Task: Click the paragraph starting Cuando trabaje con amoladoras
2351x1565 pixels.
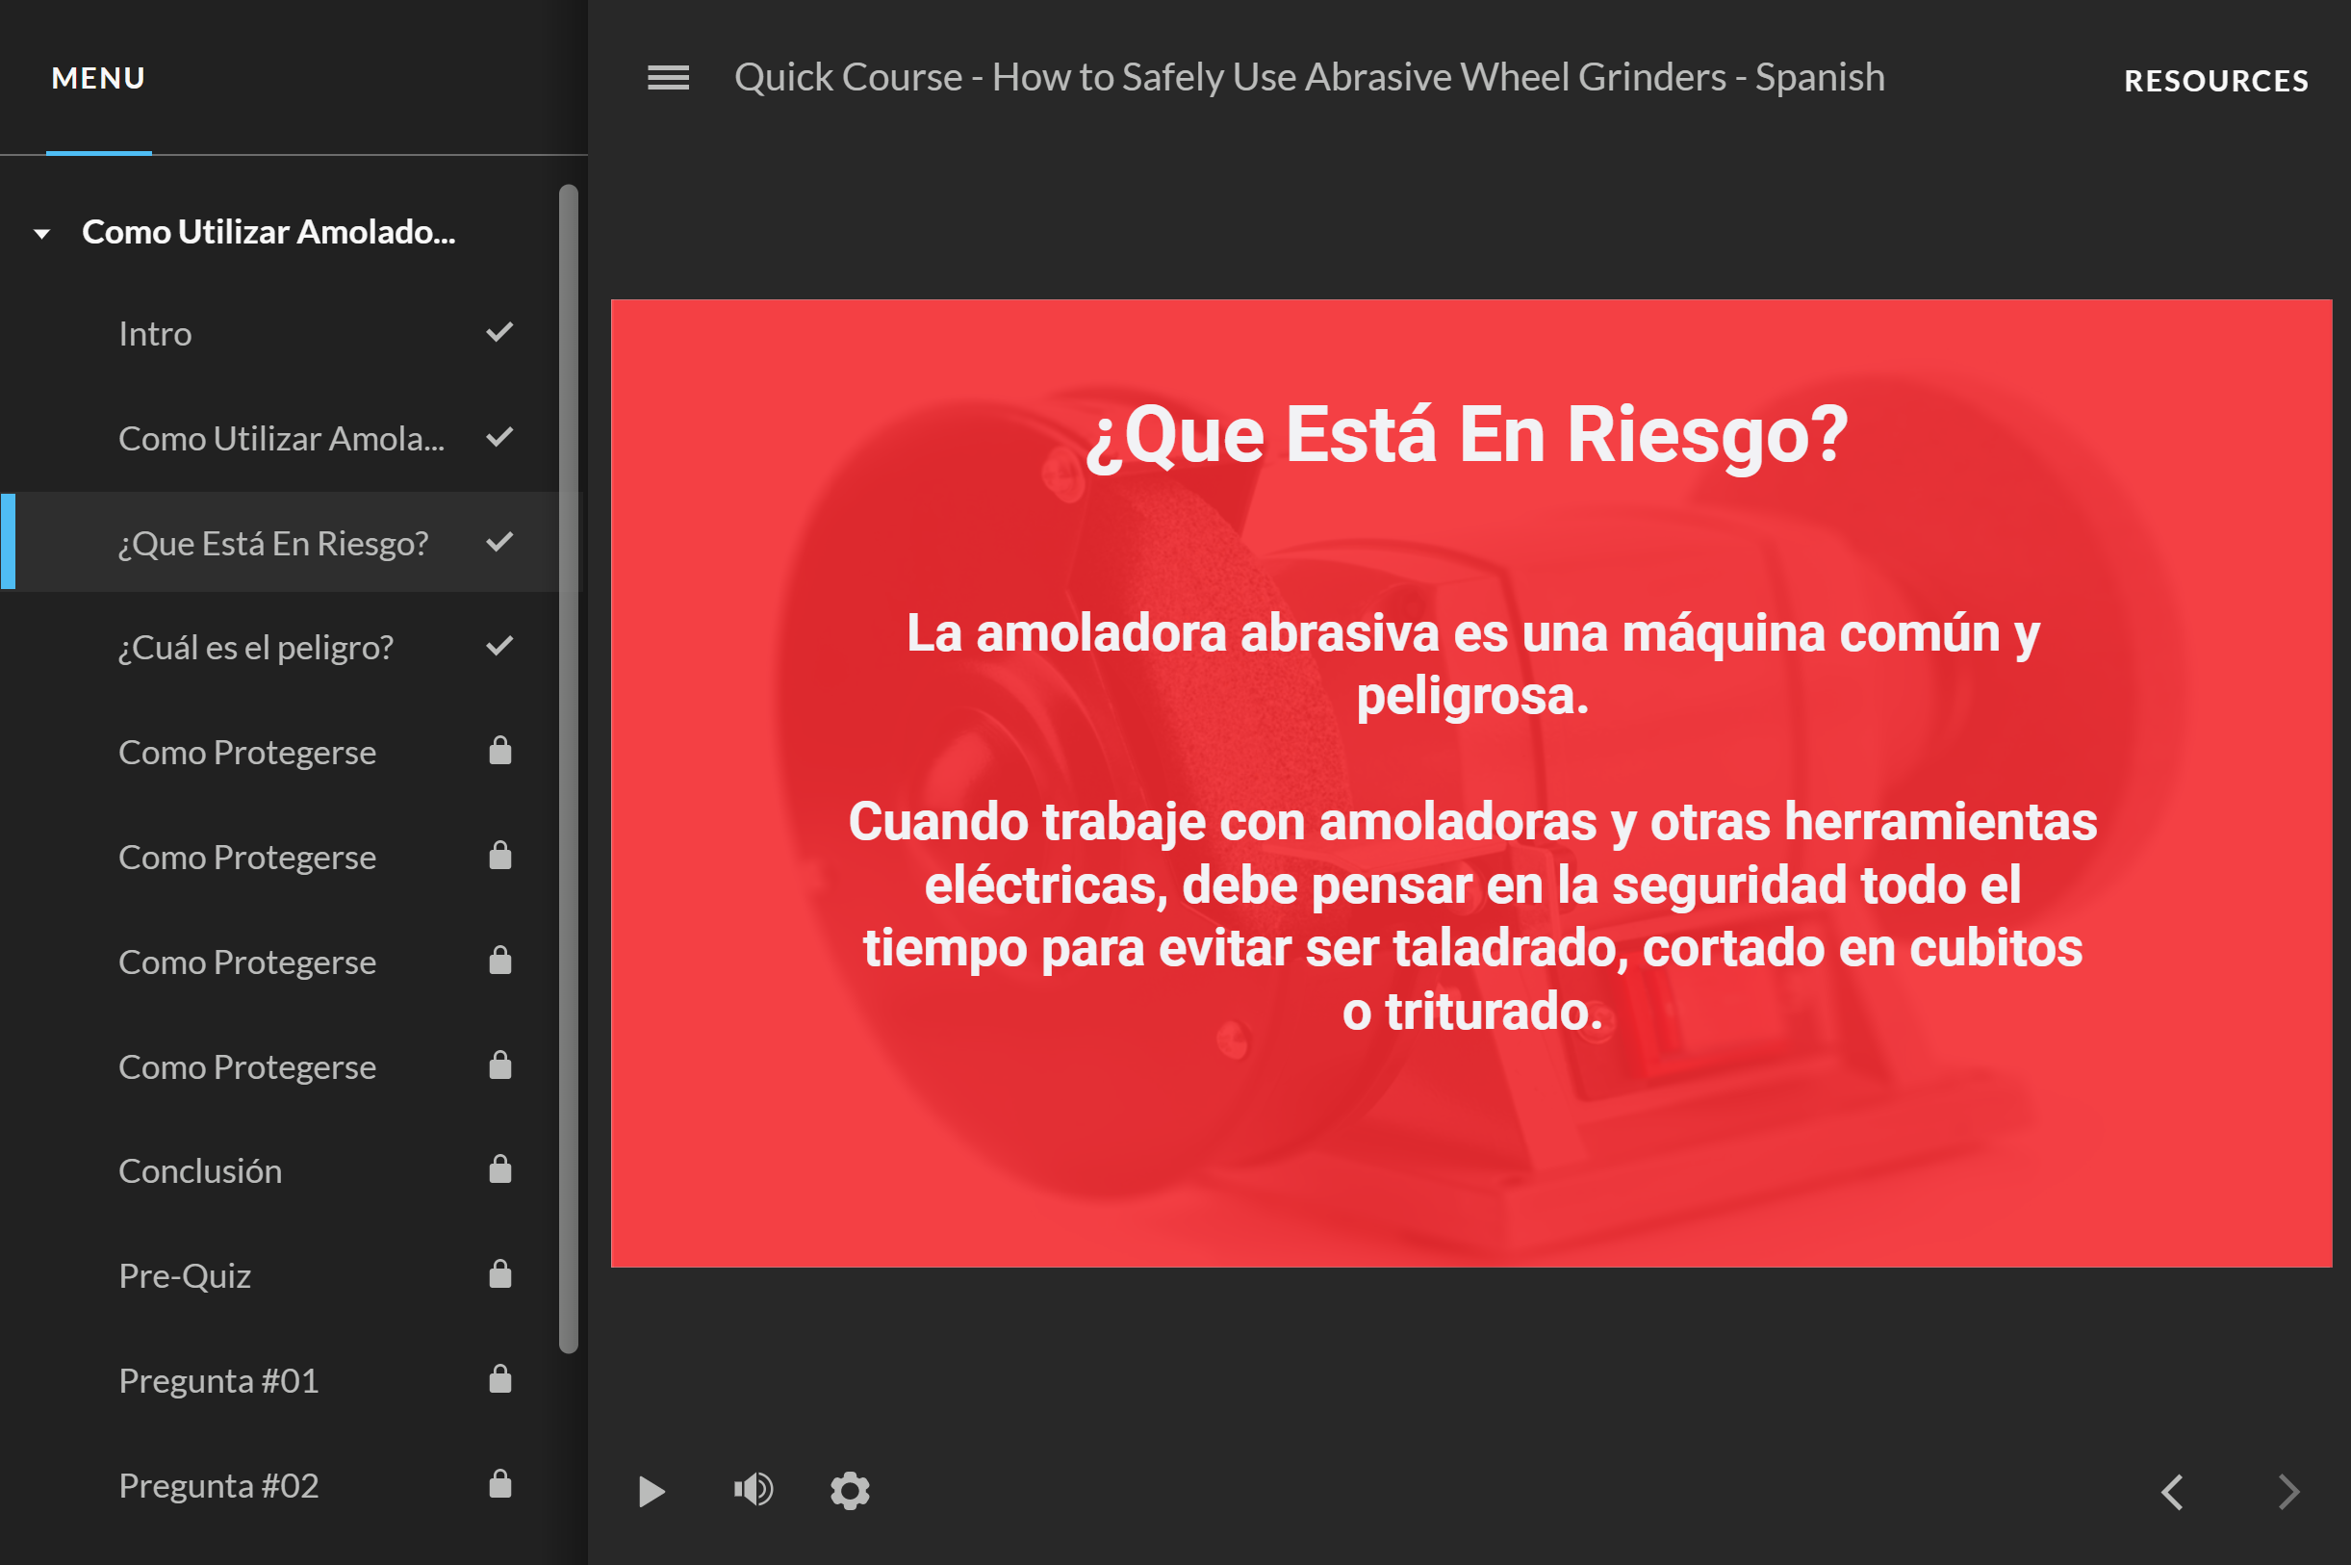Action: tap(1473, 916)
